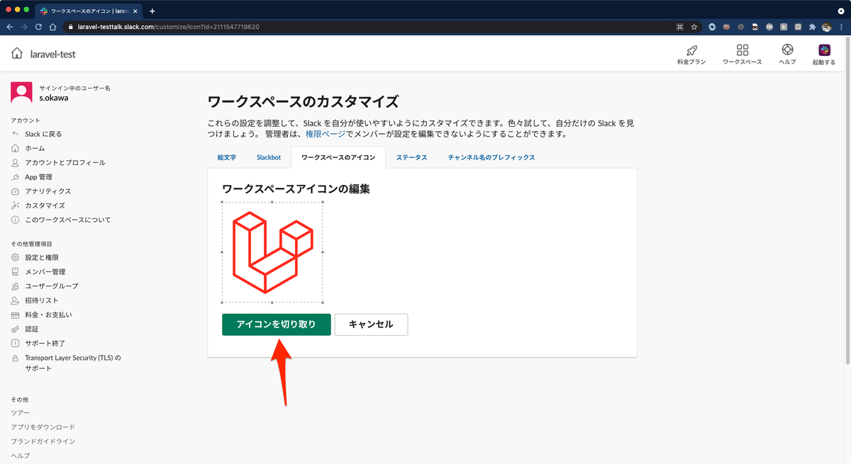Reload the page

(x=38, y=27)
